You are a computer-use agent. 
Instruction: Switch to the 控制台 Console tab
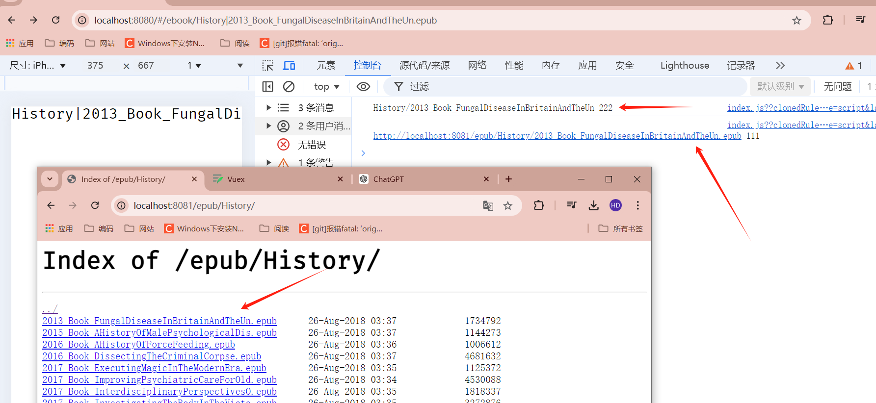tap(368, 66)
